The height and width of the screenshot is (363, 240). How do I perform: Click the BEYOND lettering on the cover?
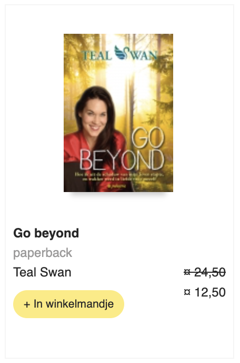pos(122,160)
